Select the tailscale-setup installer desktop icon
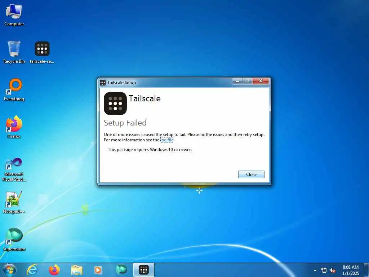 point(42,52)
